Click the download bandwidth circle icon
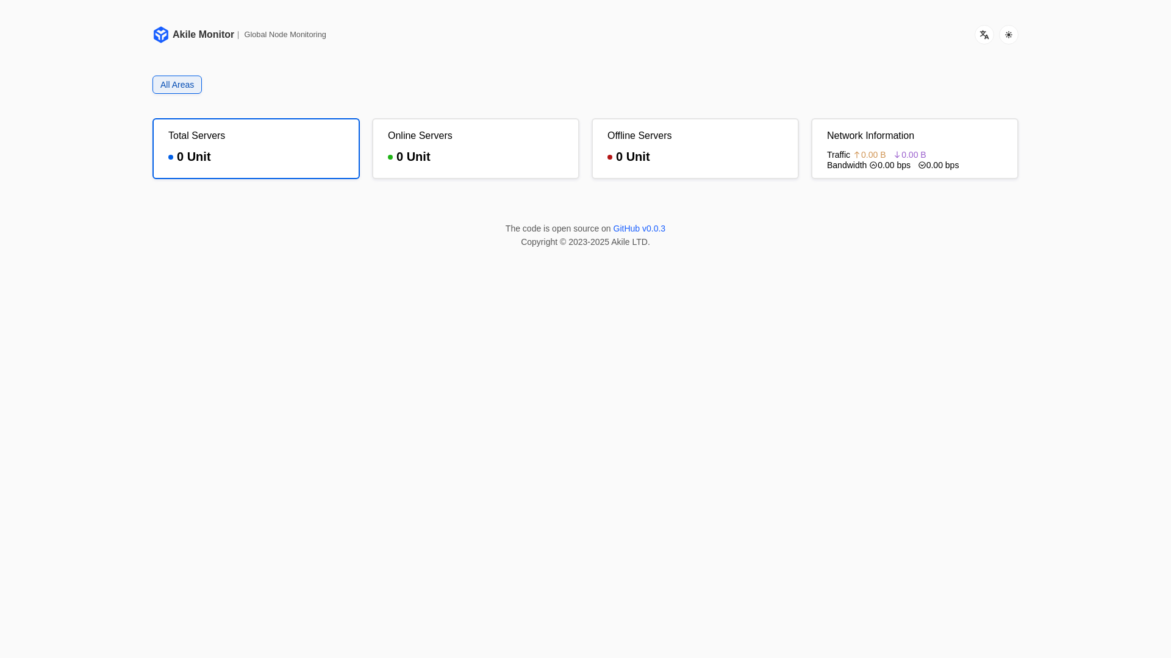This screenshot has width=1171, height=658. tap(922, 165)
